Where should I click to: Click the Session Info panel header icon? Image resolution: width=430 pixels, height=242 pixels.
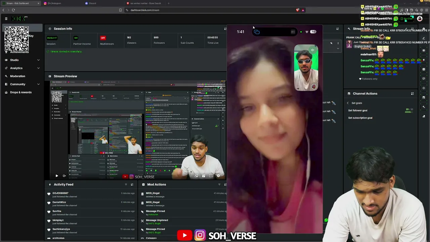pos(50,29)
